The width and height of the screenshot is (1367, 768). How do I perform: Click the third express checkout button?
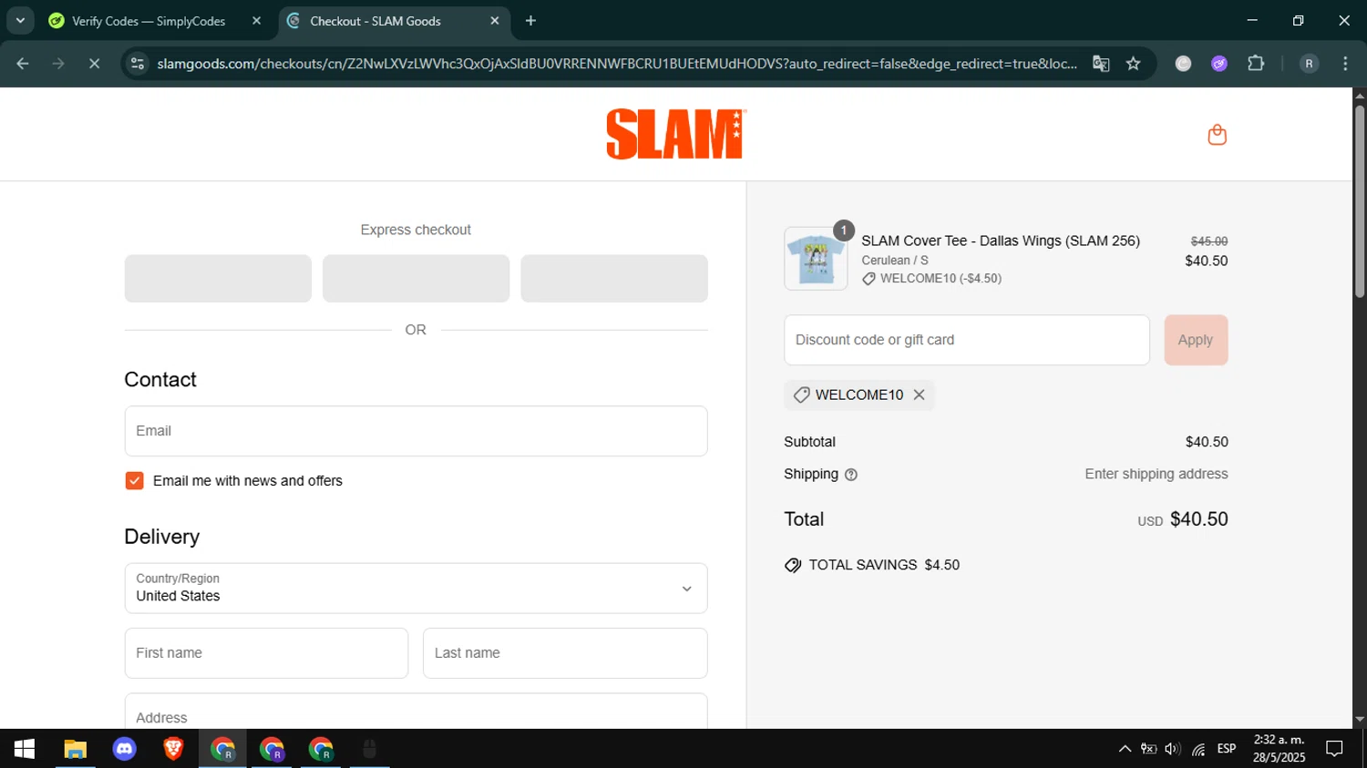(614, 279)
